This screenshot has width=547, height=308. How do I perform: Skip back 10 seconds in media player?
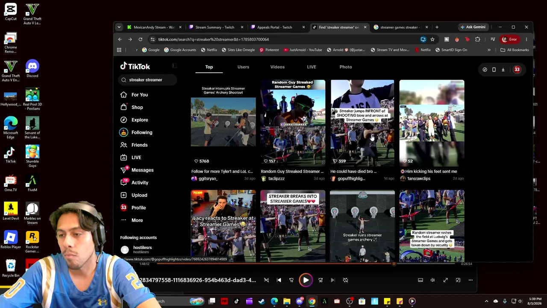[x=291, y=280]
